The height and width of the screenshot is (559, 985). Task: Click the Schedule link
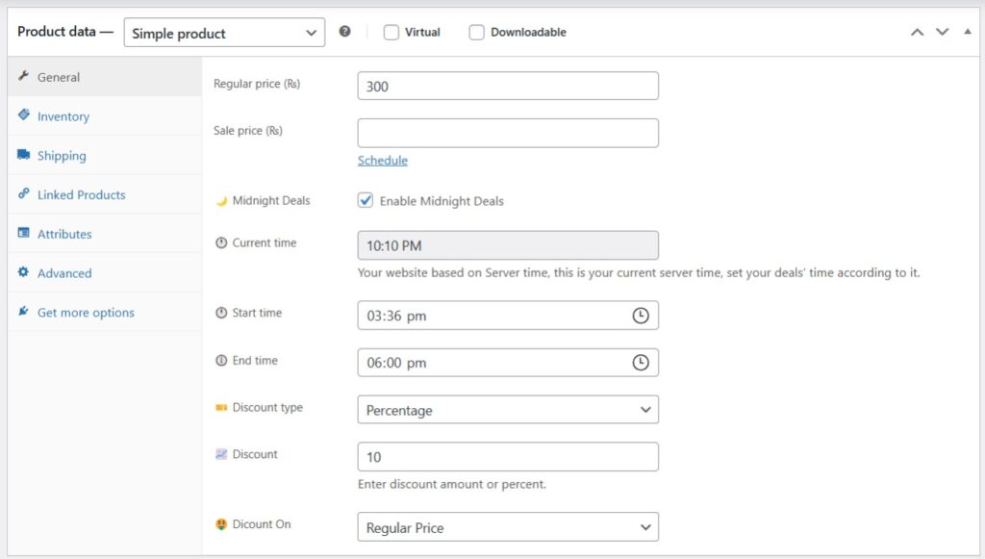tap(383, 161)
